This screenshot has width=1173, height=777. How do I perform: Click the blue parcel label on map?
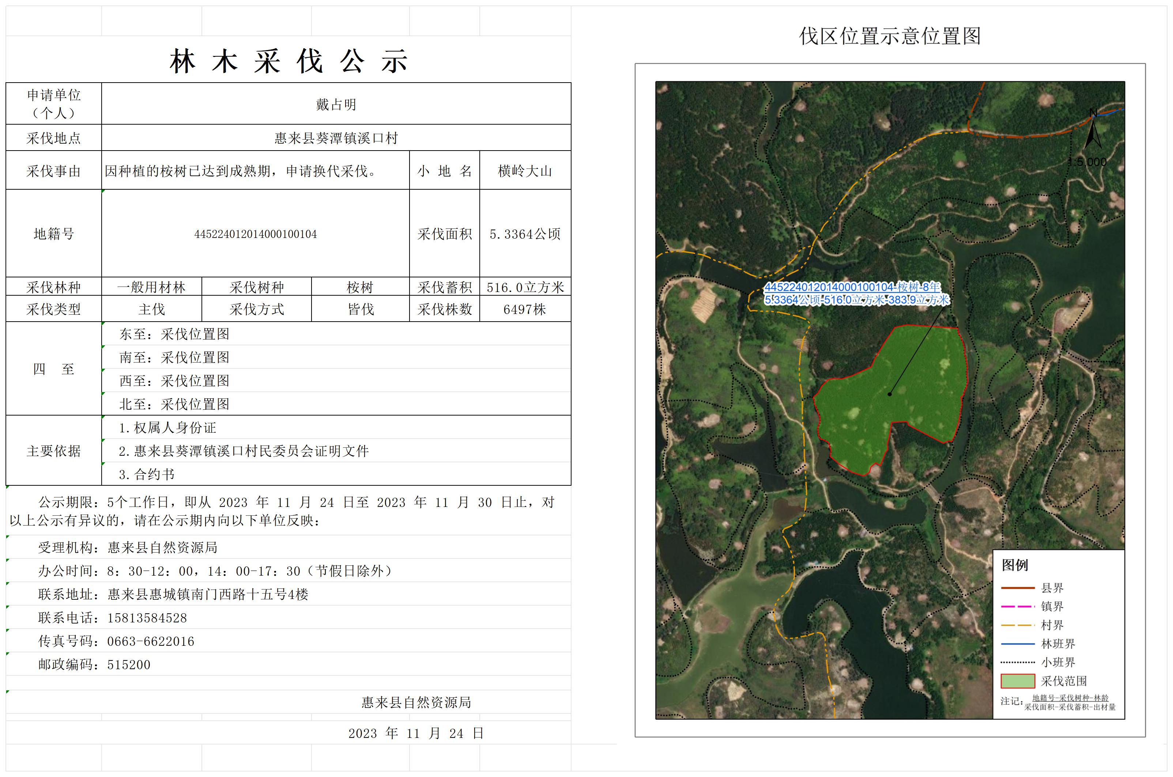click(856, 293)
